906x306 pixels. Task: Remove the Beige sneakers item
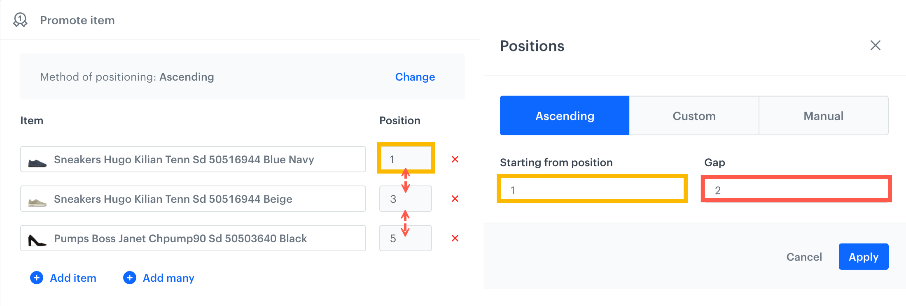pos(455,199)
